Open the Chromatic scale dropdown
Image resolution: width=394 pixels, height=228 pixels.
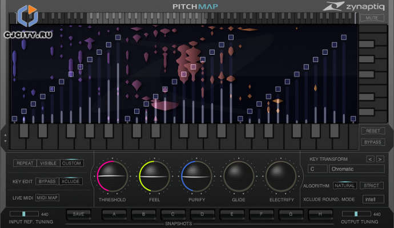click(356, 169)
